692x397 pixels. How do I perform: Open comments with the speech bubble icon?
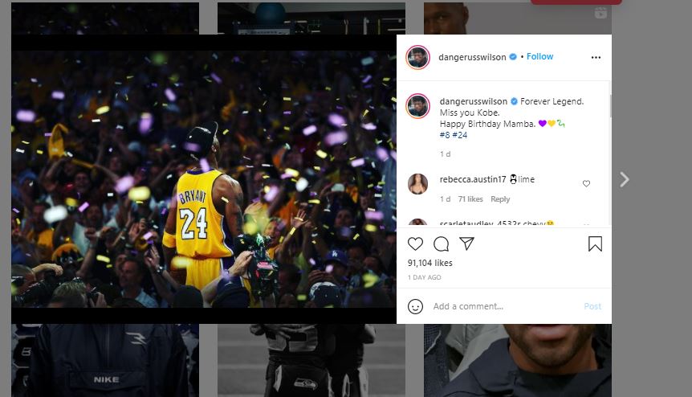441,244
